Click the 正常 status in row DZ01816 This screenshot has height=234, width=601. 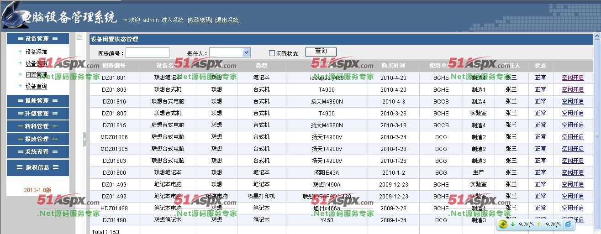[x=541, y=102]
